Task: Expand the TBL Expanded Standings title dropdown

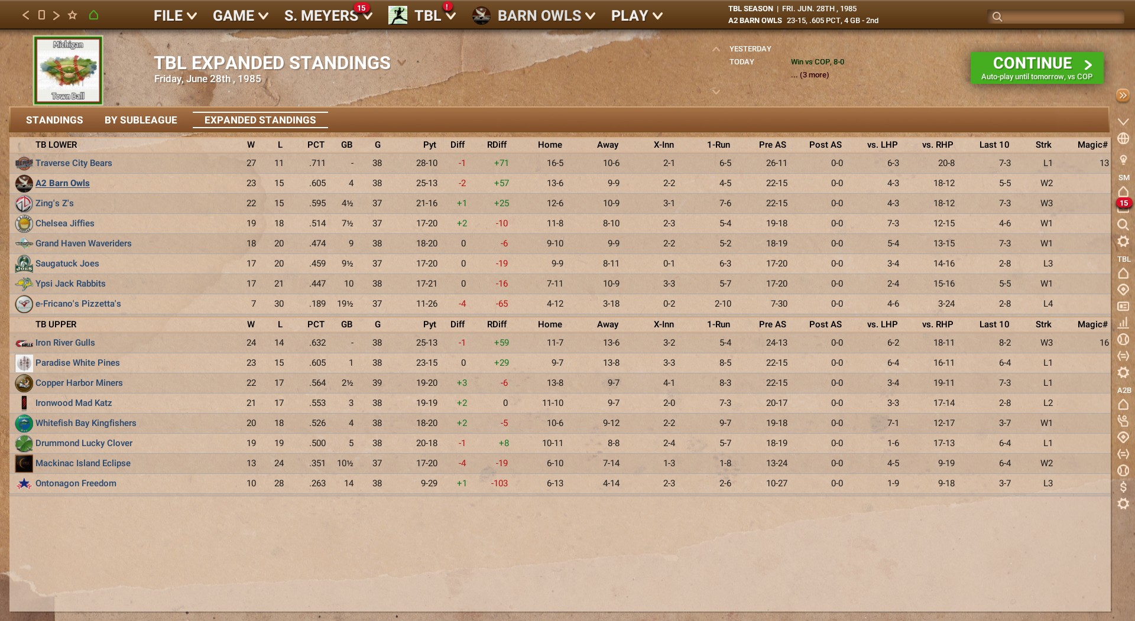Action: (402, 63)
